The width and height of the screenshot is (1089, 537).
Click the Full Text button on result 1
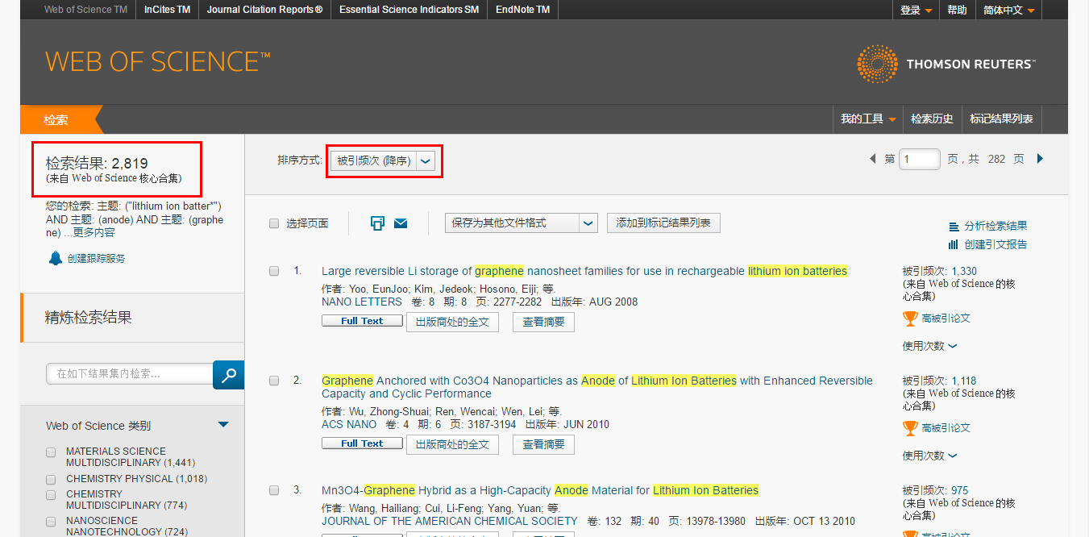click(x=362, y=320)
